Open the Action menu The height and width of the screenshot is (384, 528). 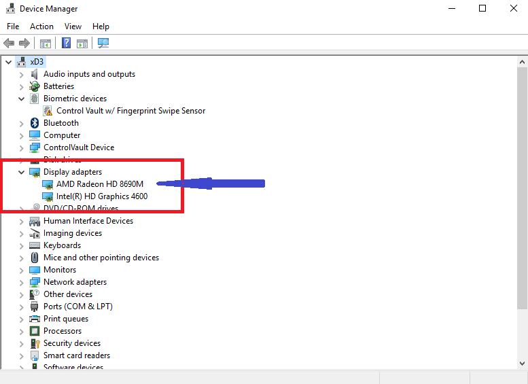tap(41, 27)
